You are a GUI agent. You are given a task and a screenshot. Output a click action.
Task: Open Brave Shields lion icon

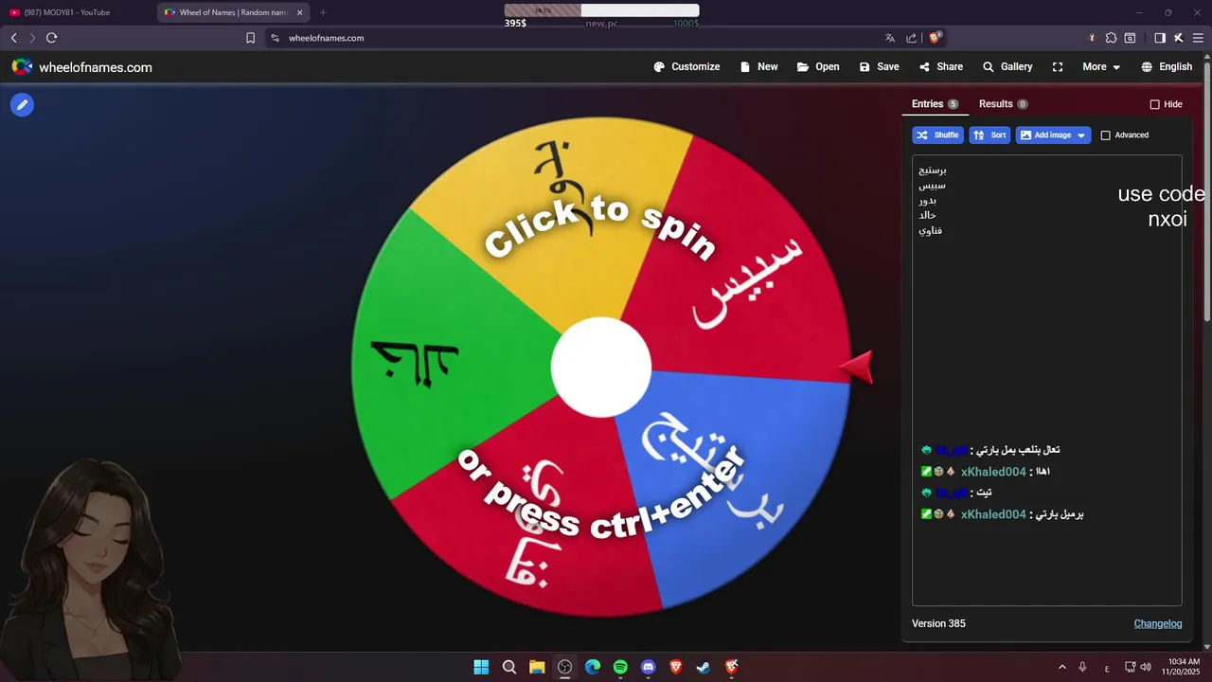pos(935,38)
